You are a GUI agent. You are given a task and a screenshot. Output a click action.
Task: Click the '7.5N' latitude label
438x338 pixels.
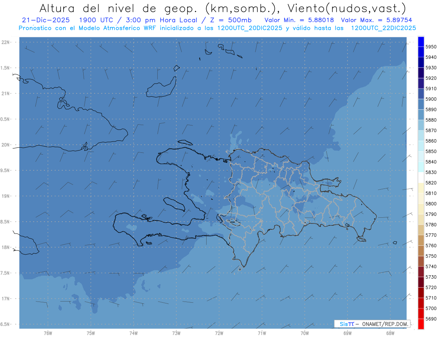5,273
